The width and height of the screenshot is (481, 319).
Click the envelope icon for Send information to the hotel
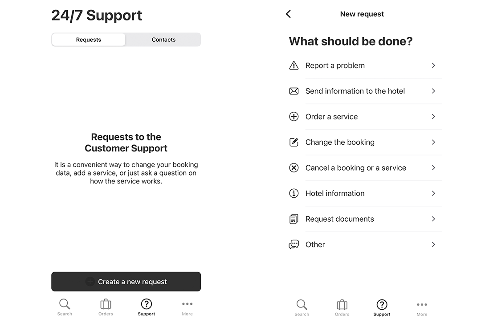coord(293,91)
